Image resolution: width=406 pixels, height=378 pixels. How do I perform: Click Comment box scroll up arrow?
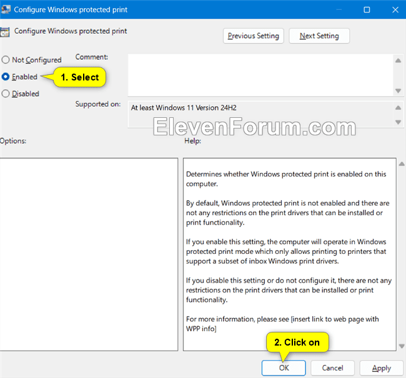coord(399,61)
